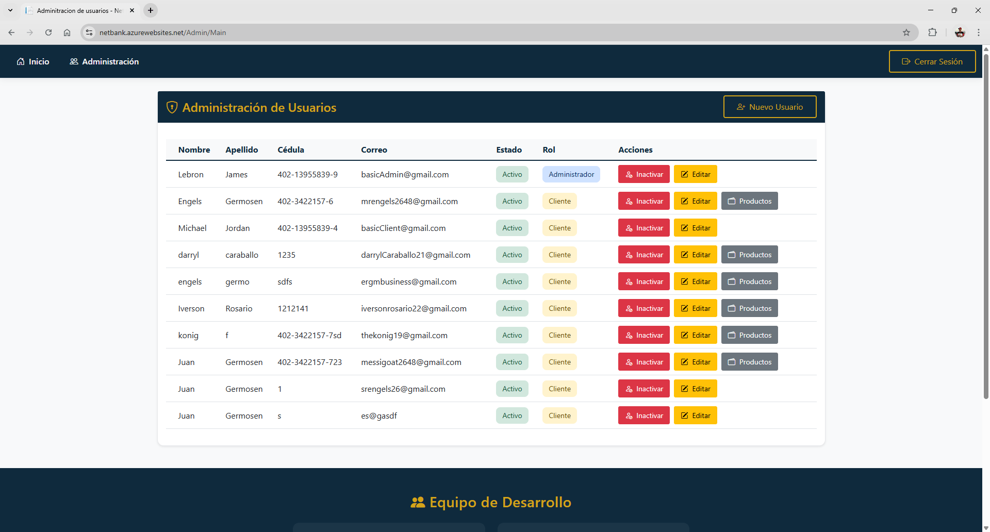Open Productos for Engels Germosen
Image resolution: width=990 pixels, height=532 pixels.
pyautogui.click(x=749, y=201)
